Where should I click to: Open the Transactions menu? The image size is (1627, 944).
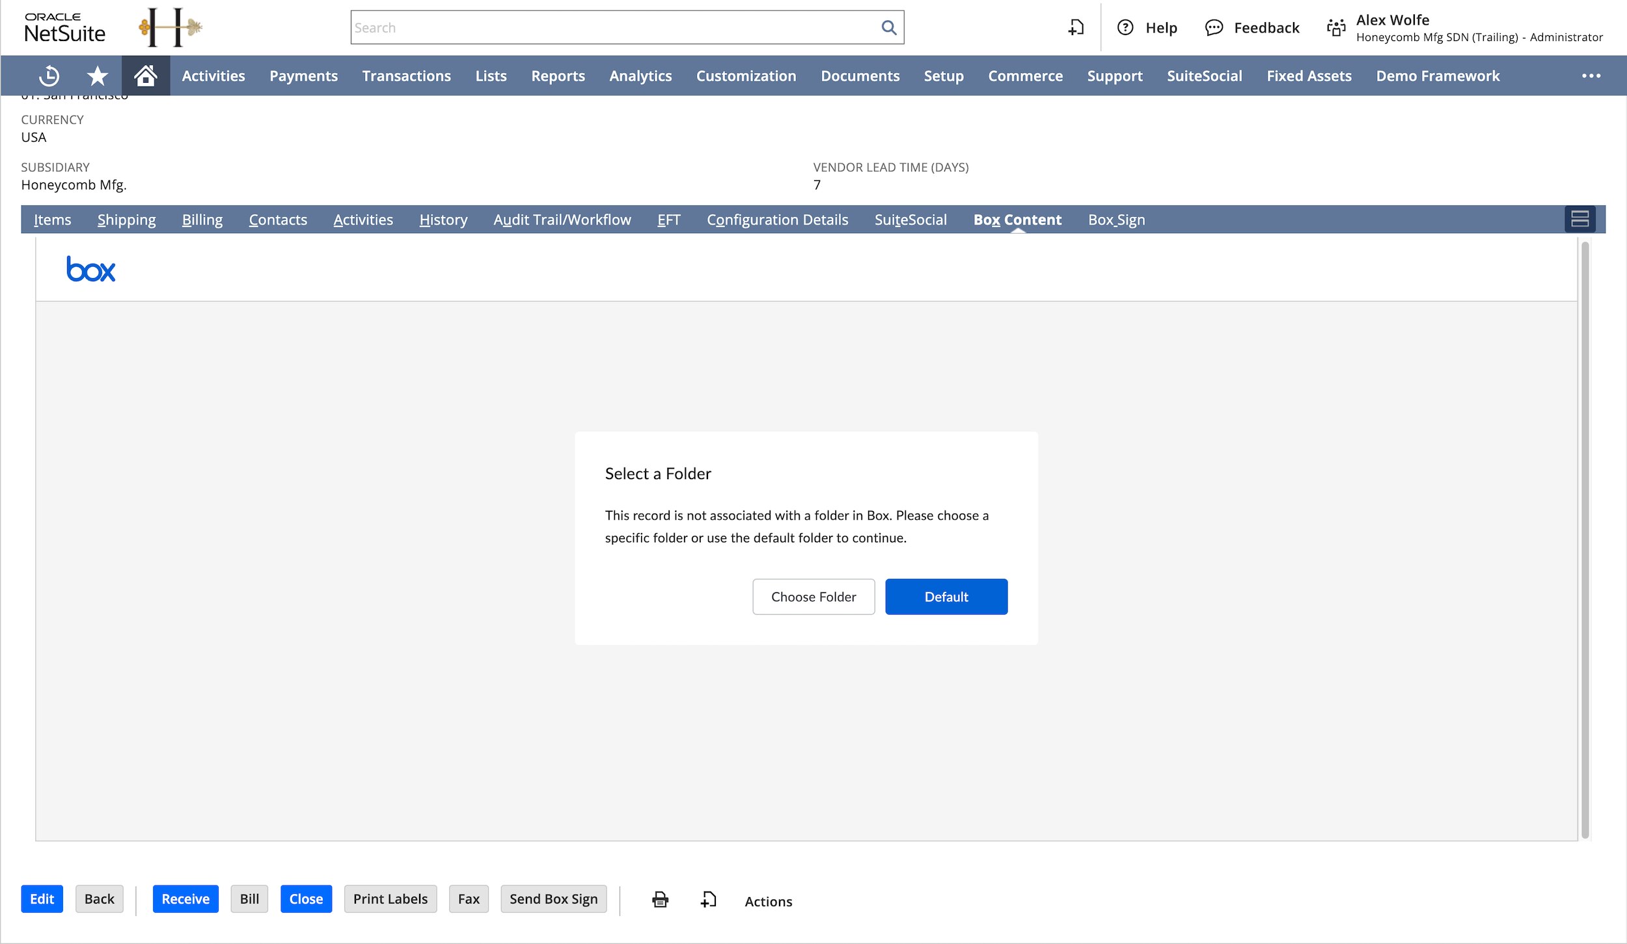(406, 76)
